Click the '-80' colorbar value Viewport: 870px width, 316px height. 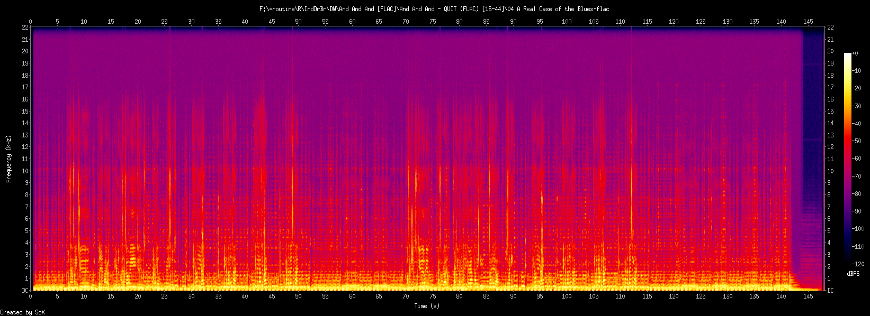pos(856,194)
